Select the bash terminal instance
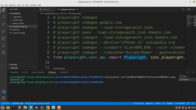 click(187, 76)
